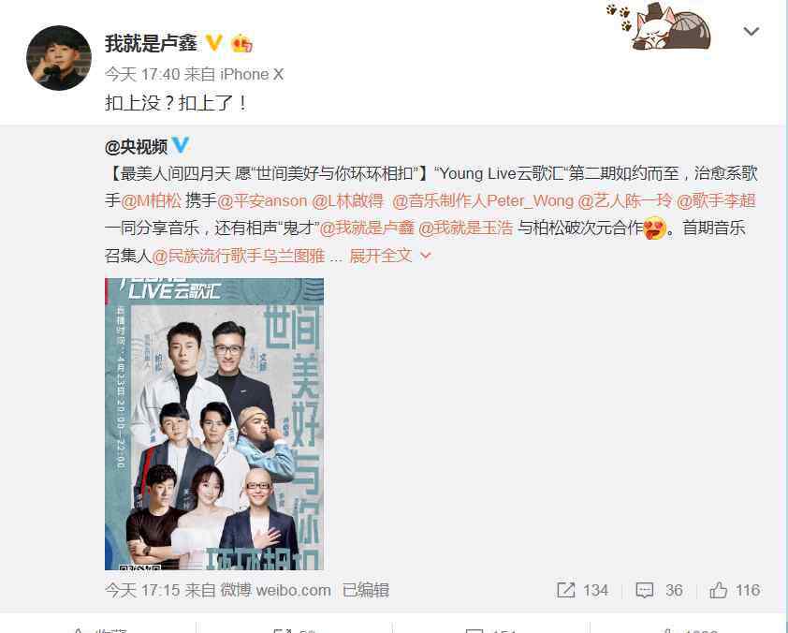788x633 pixels.
Task: Click the sleeping cat decoration sticker
Action: [658, 26]
